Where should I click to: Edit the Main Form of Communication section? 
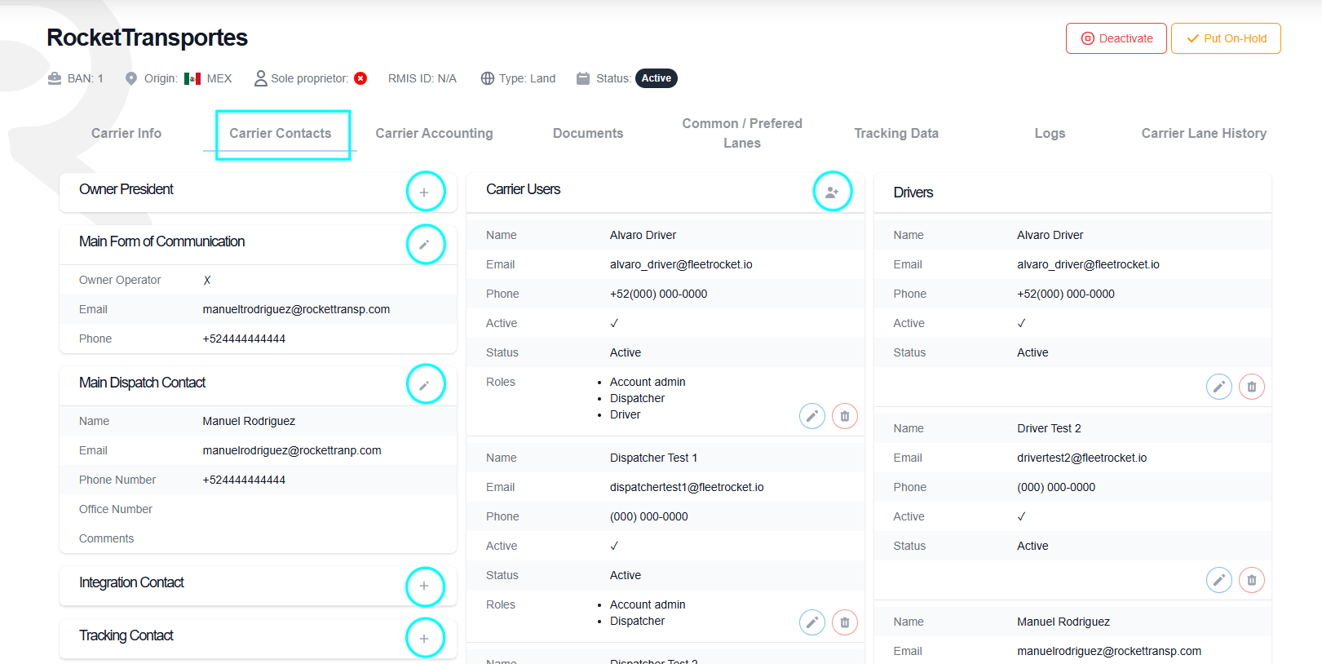(425, 244)
